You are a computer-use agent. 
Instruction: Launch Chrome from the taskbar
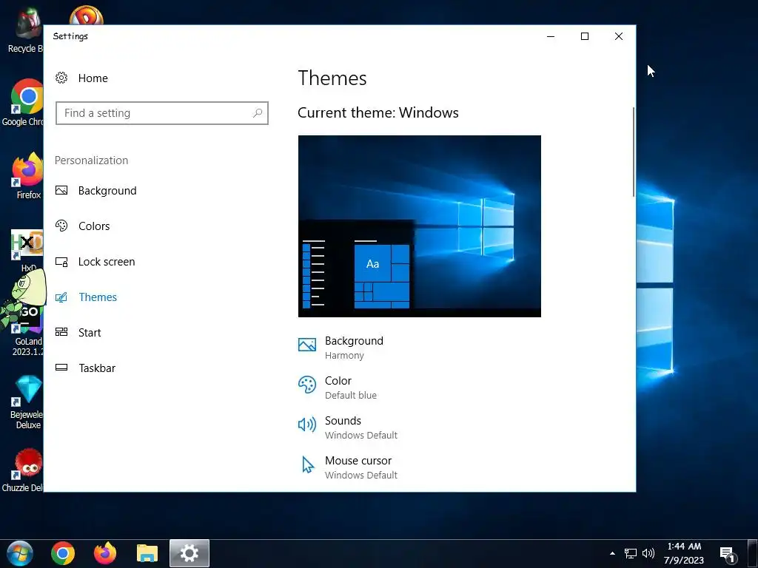(x=63, y=553)
